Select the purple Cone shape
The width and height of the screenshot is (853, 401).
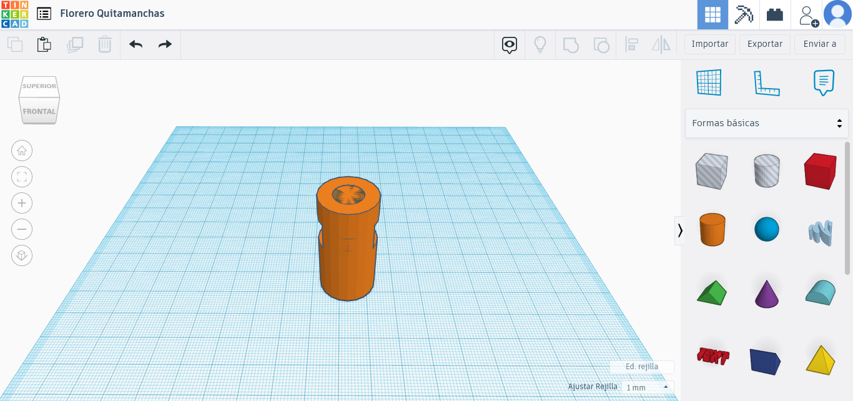(767, 293)
